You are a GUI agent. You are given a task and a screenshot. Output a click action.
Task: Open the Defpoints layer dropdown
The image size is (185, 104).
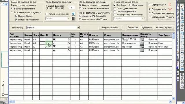143,18
